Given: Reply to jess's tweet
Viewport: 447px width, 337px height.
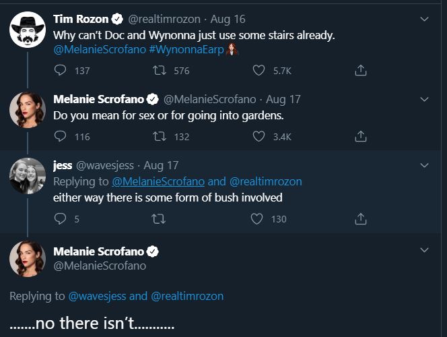Looking at the screenshot, I should (60, 218).
